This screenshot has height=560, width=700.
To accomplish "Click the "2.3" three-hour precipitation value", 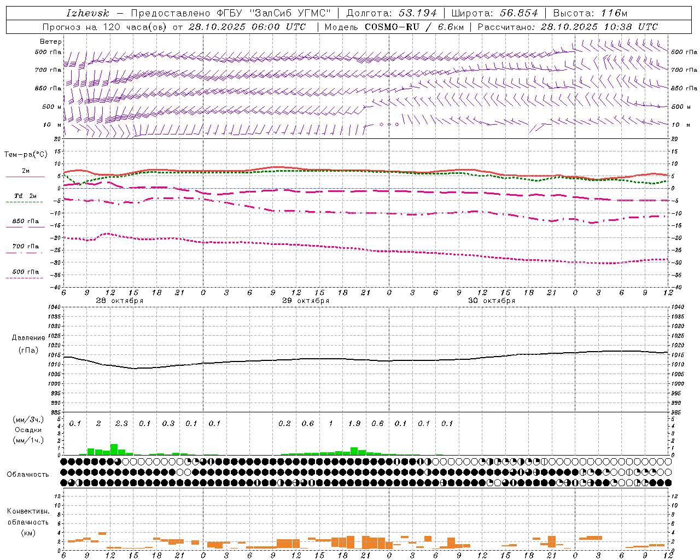I will click(121, 424).
